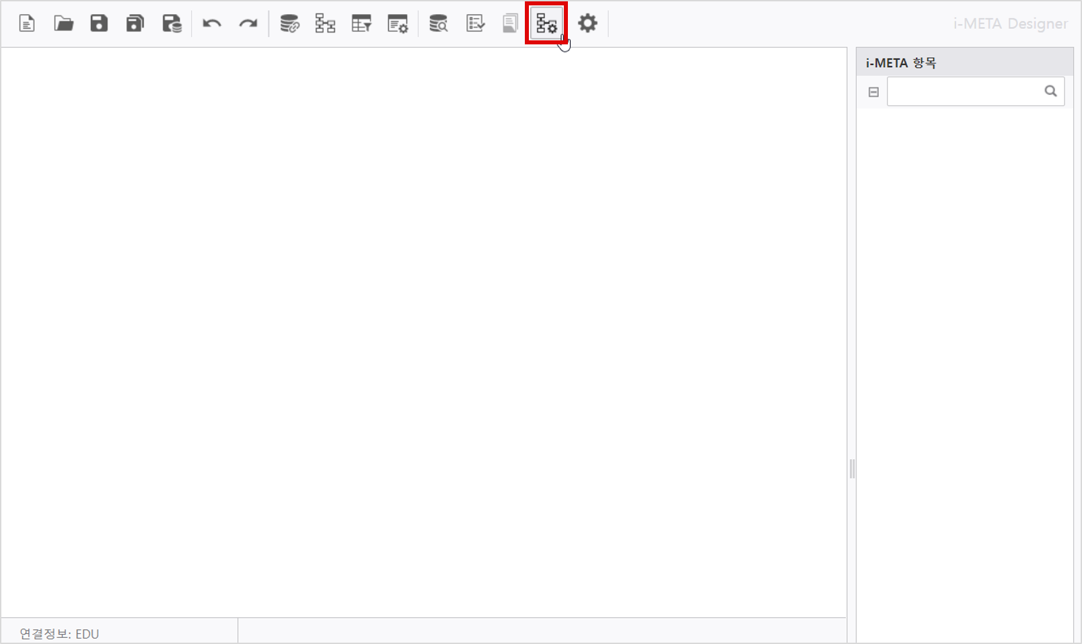Open the database search icon
The width and height of the screenshot is (1082, 644).
point(439,24)
